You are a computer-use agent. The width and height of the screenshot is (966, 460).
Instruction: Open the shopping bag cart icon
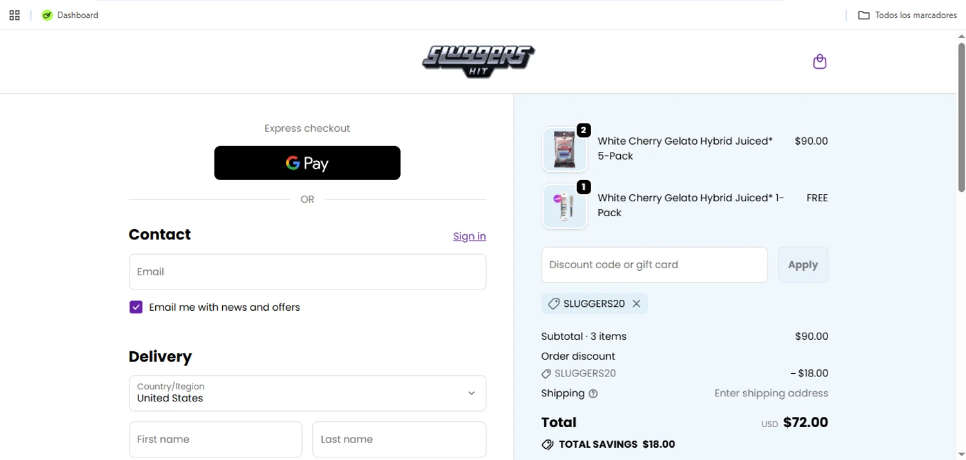point(819,62)
